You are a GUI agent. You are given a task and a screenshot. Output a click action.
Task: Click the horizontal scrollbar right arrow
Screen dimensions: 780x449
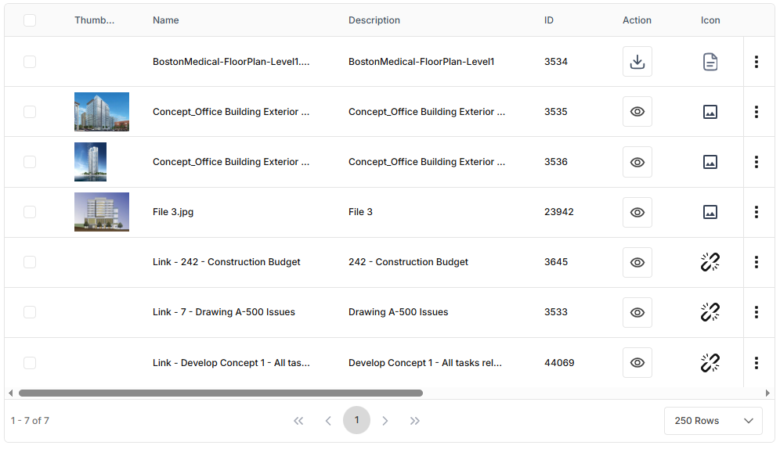pyautogui.click(x=768, y=393)
